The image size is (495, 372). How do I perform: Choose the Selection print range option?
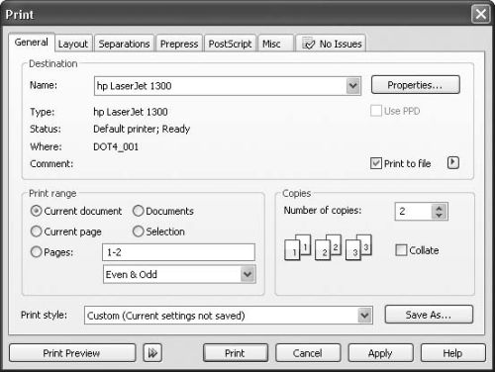click(139, 232)
